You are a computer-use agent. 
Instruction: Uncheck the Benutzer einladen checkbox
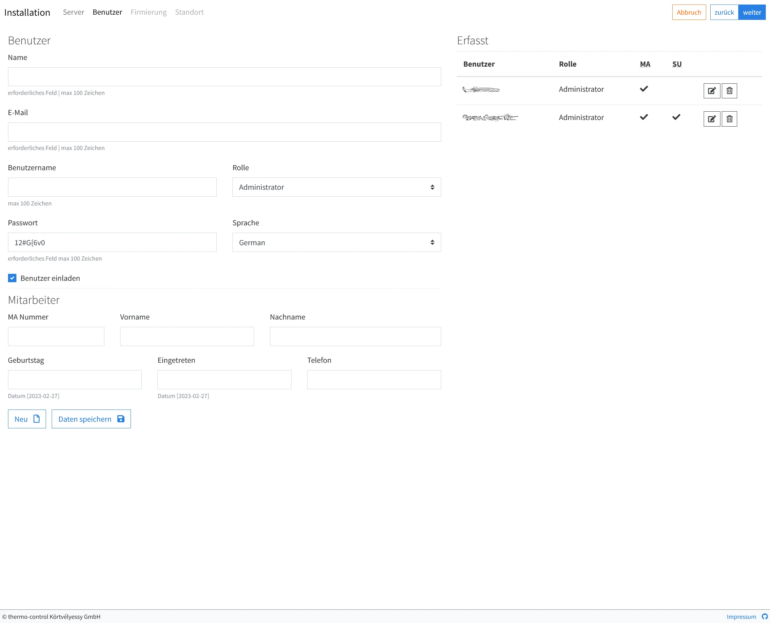12,278
